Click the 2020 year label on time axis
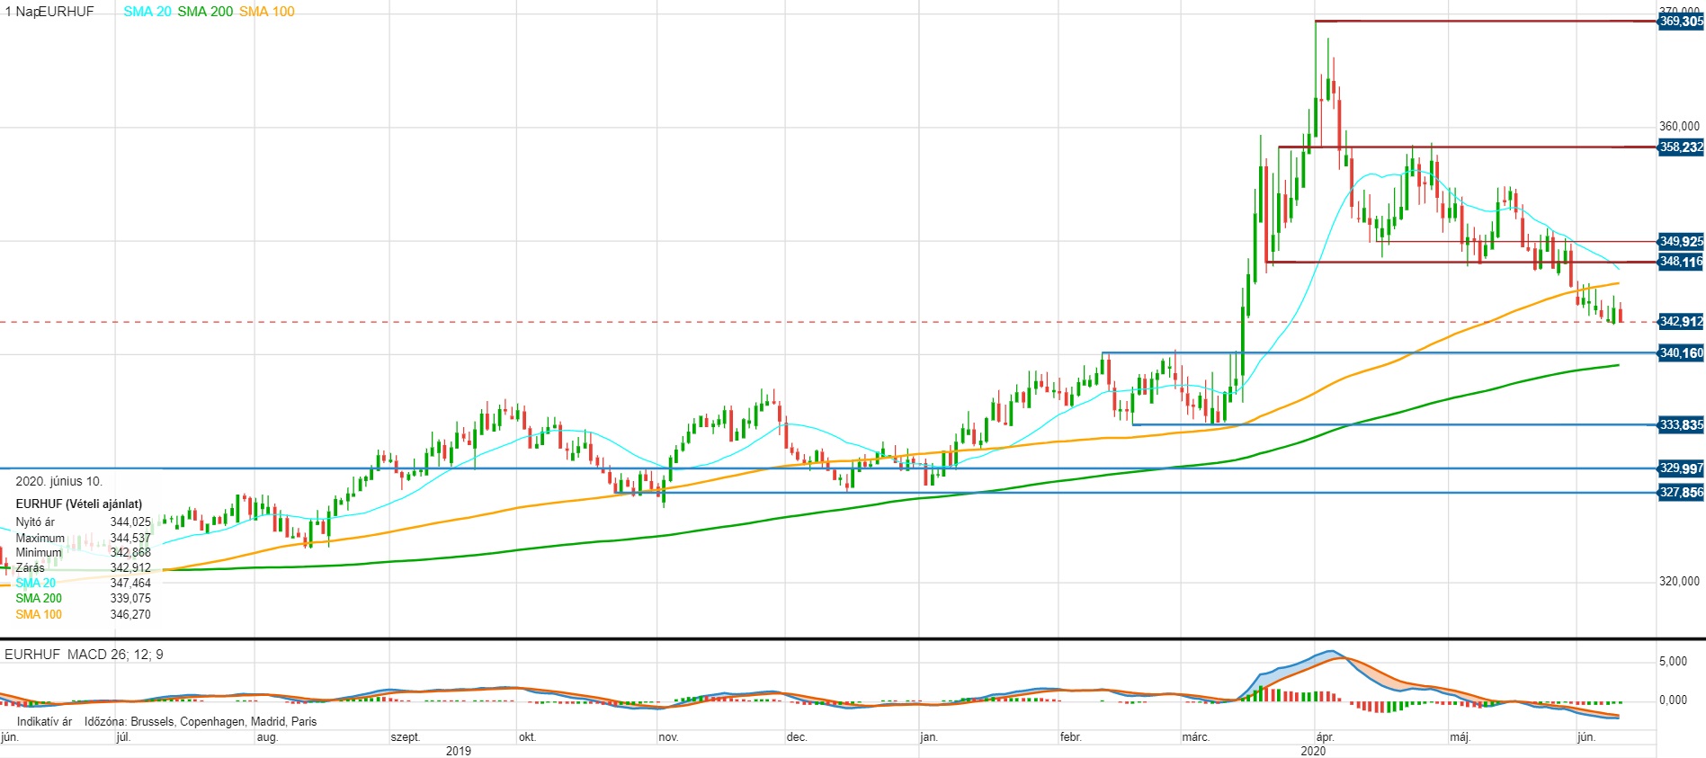This screenshot has width=1706, height=758. [1313, 751]
